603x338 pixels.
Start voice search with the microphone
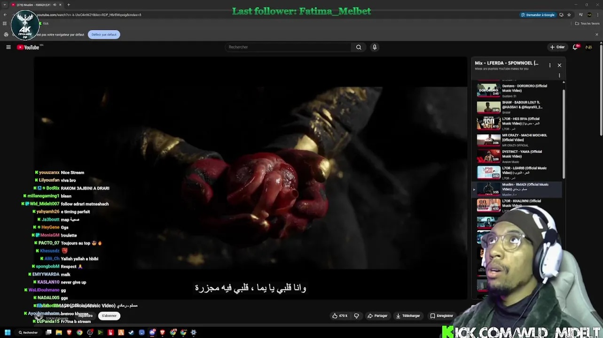tap(375, 47)
